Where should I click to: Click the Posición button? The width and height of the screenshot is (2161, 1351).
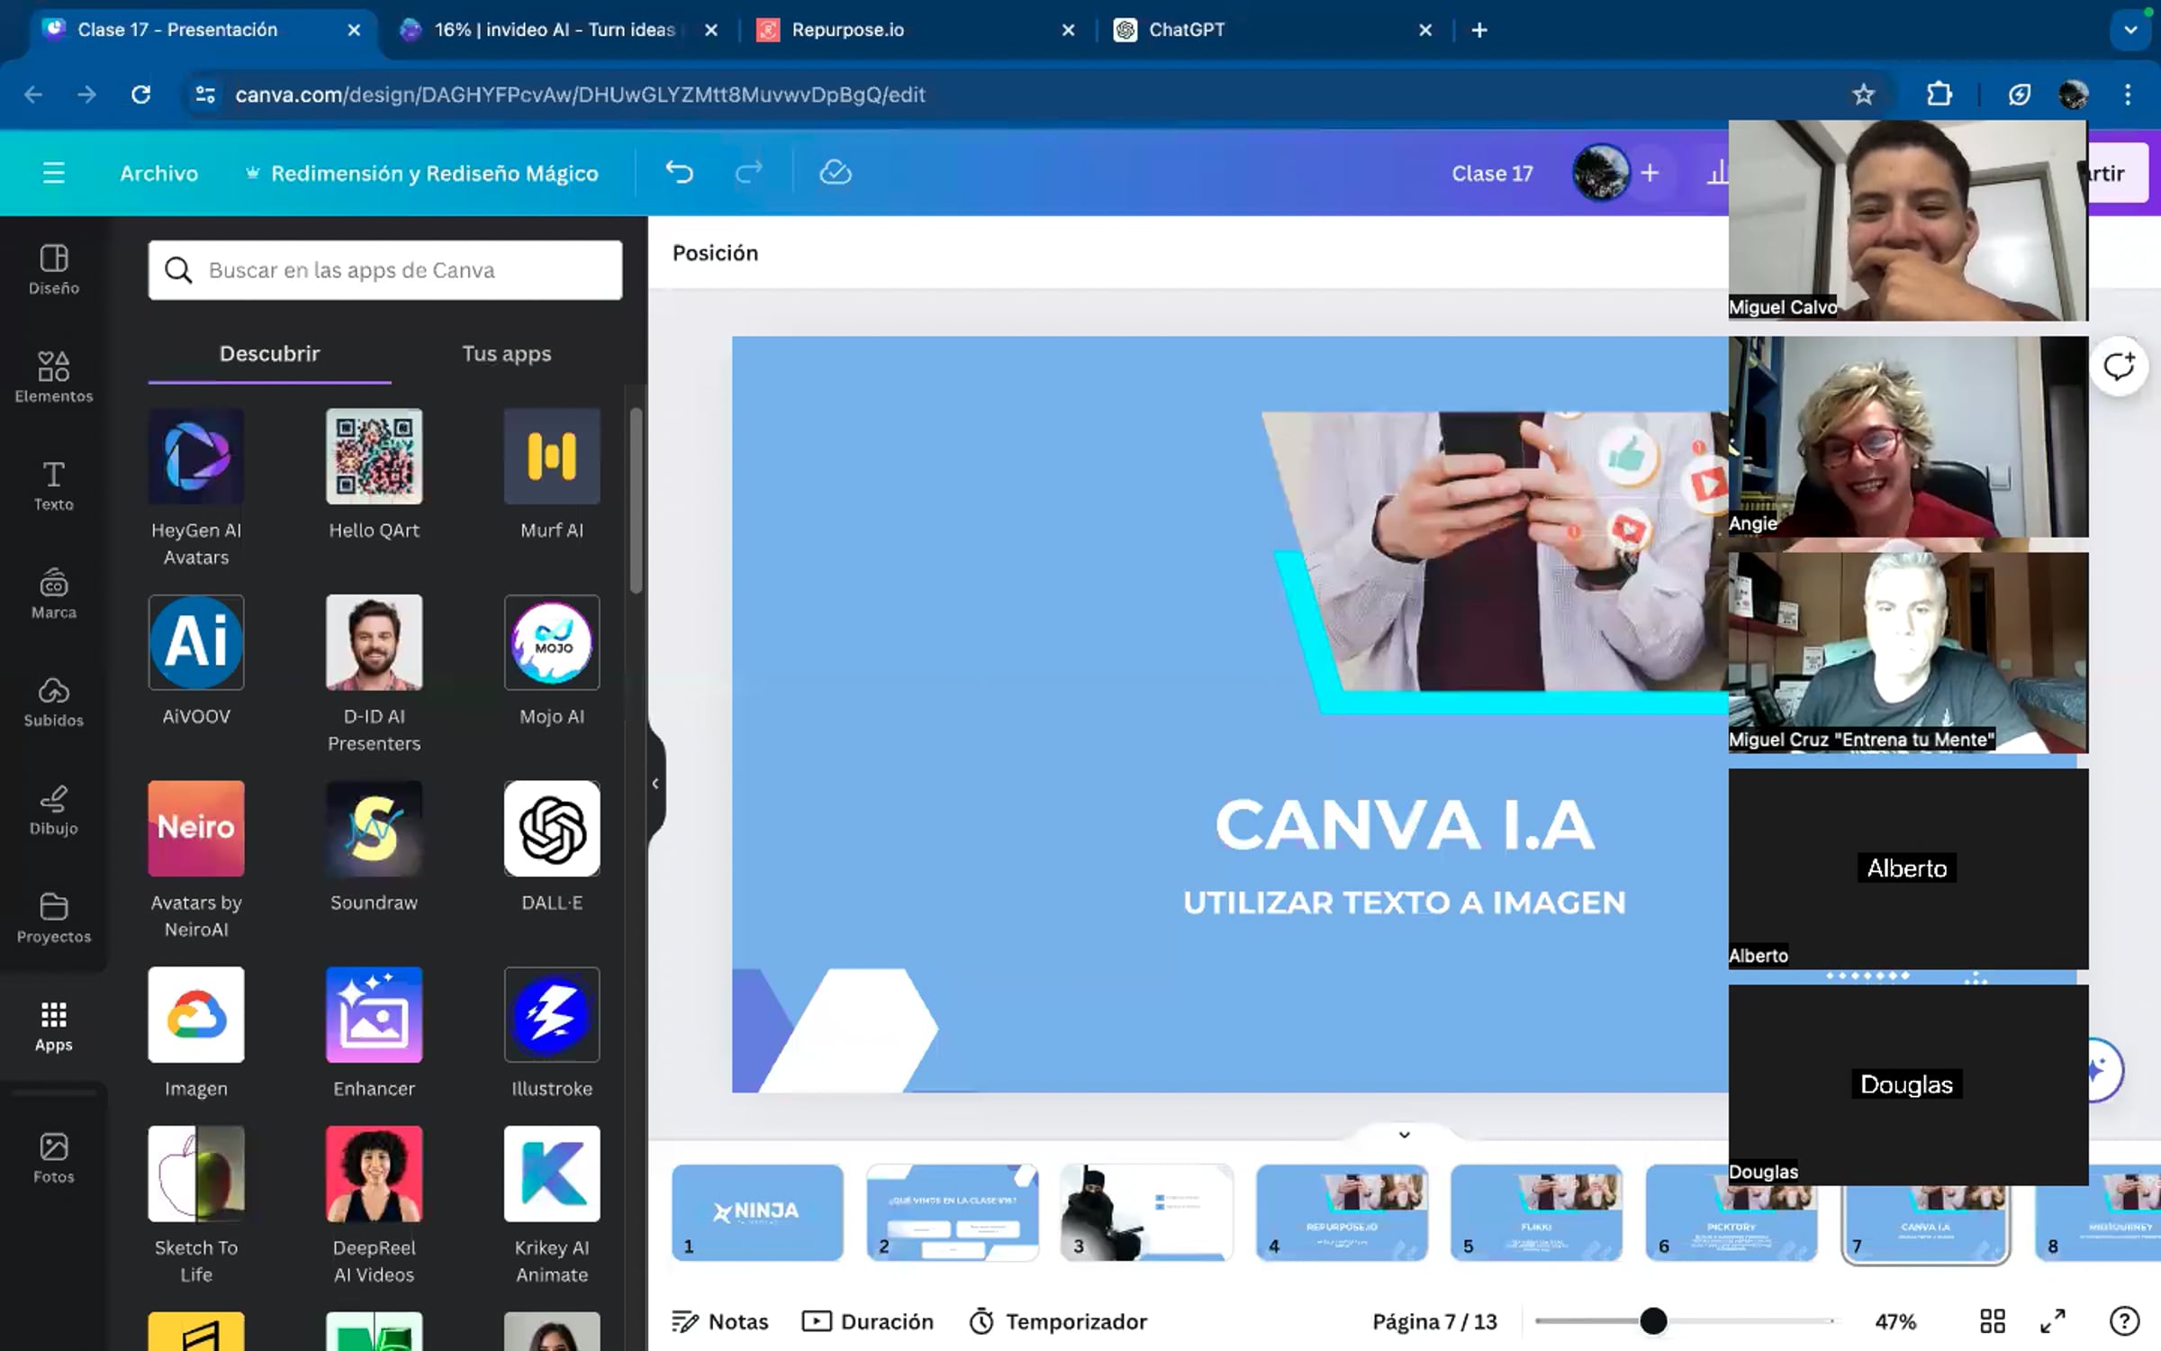715,253
